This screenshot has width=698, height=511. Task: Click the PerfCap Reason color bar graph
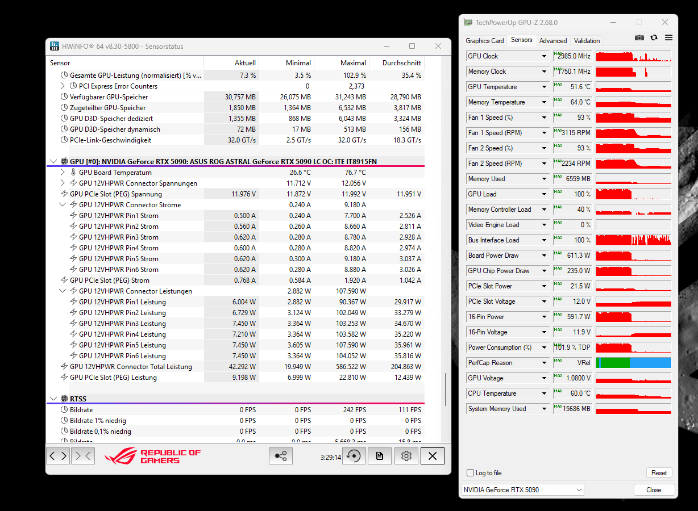[634, 363]
